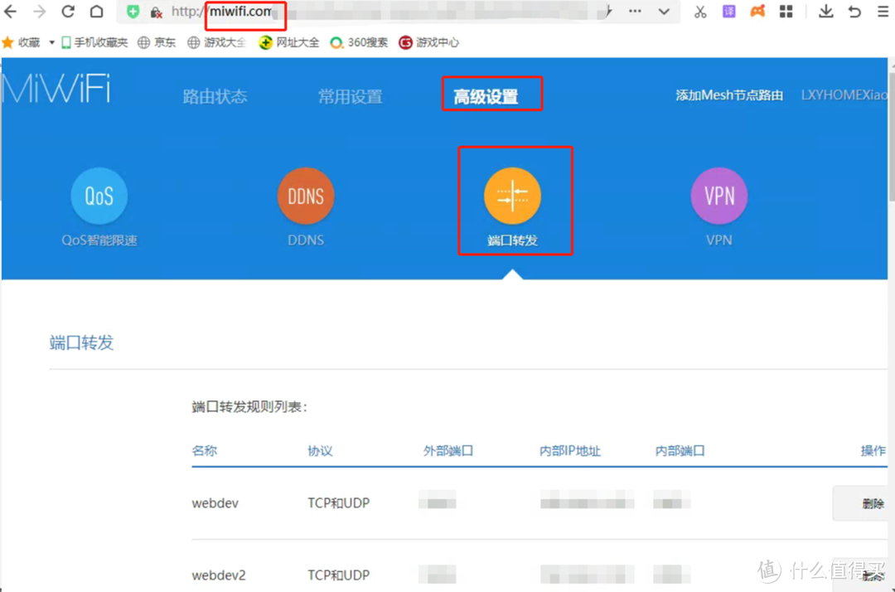Click the 外部端口 column header
The width and height of the screenshot is (895, 592).
(x=448, y=450)
